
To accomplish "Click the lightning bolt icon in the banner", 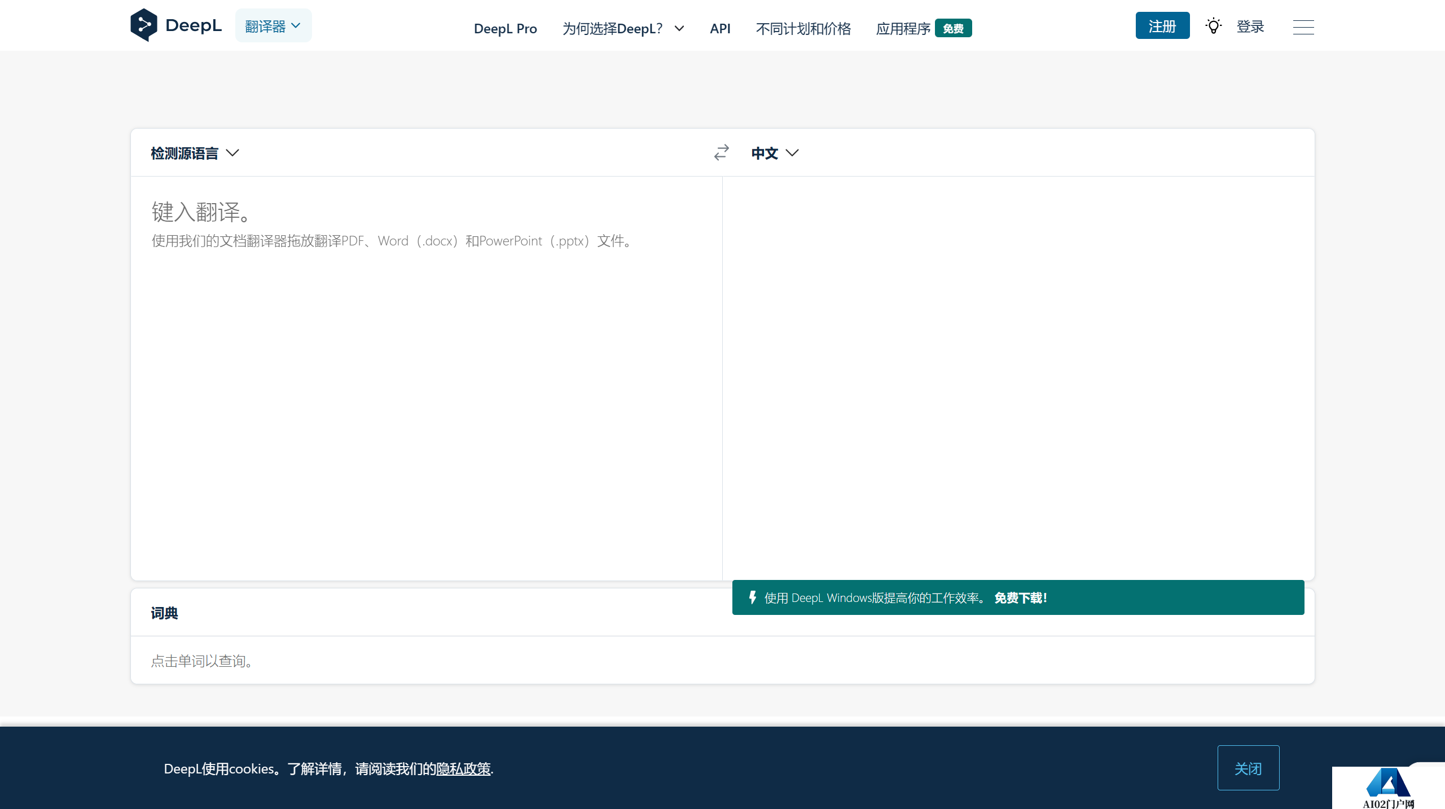I will click(x=752, y=597).
